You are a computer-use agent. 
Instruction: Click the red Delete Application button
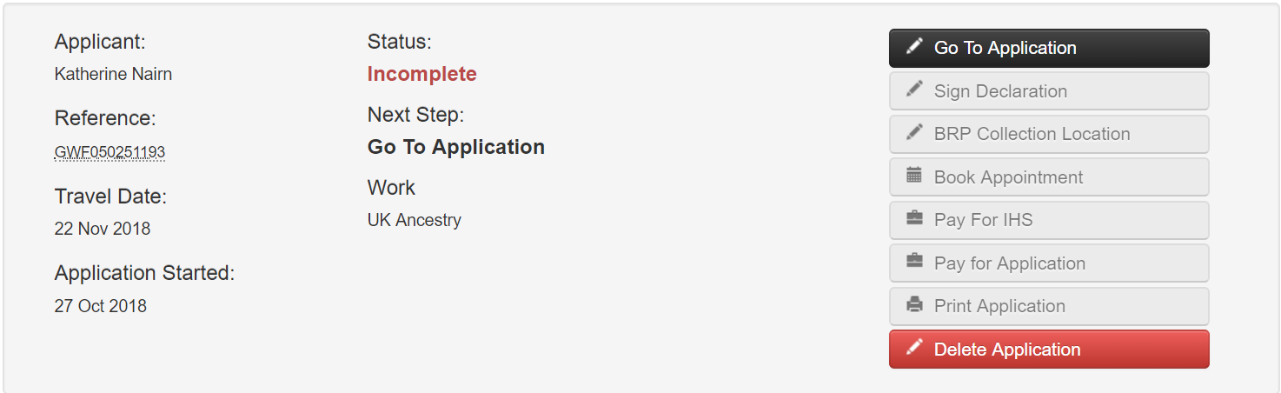click(1049, 350)
